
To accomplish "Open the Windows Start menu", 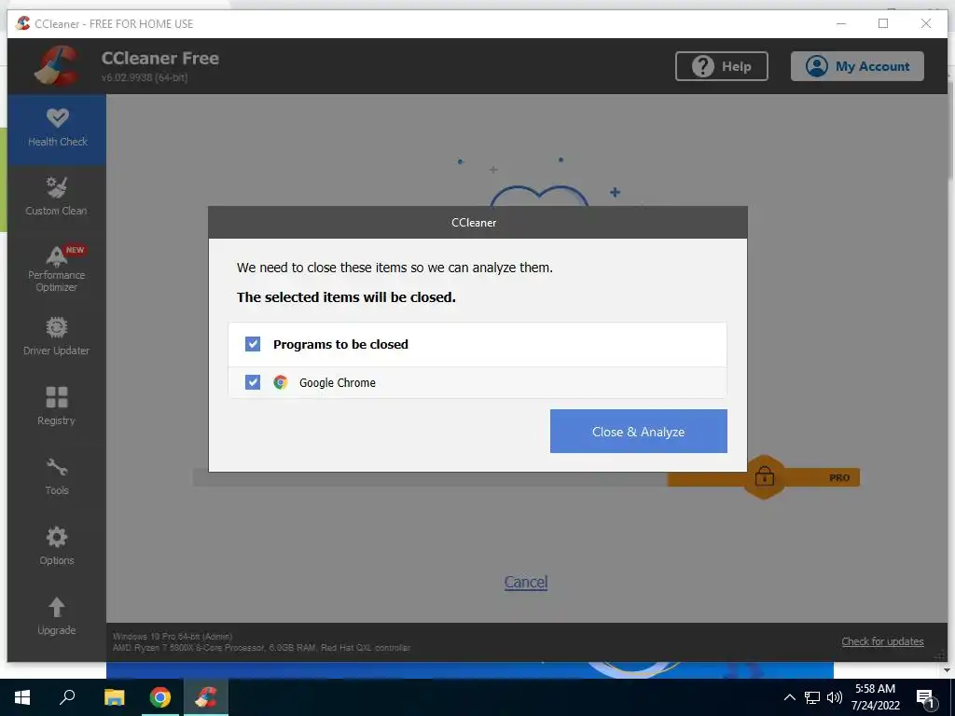I will click(x=22, y=697).
